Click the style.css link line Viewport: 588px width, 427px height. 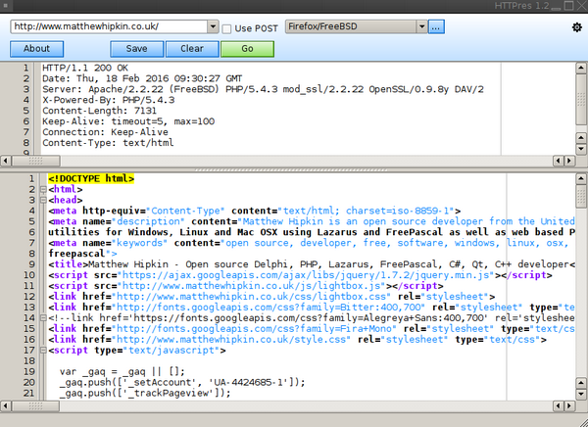click(x=297, y=340)
